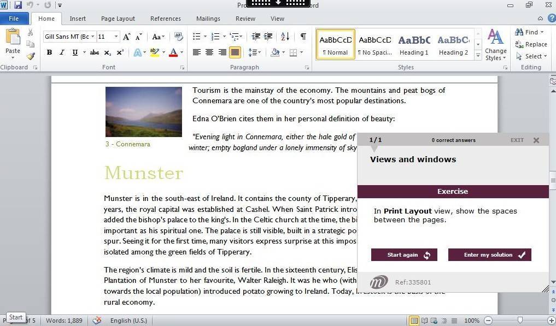Click the Show/Hide paragraph marks icon

(303, 37)
